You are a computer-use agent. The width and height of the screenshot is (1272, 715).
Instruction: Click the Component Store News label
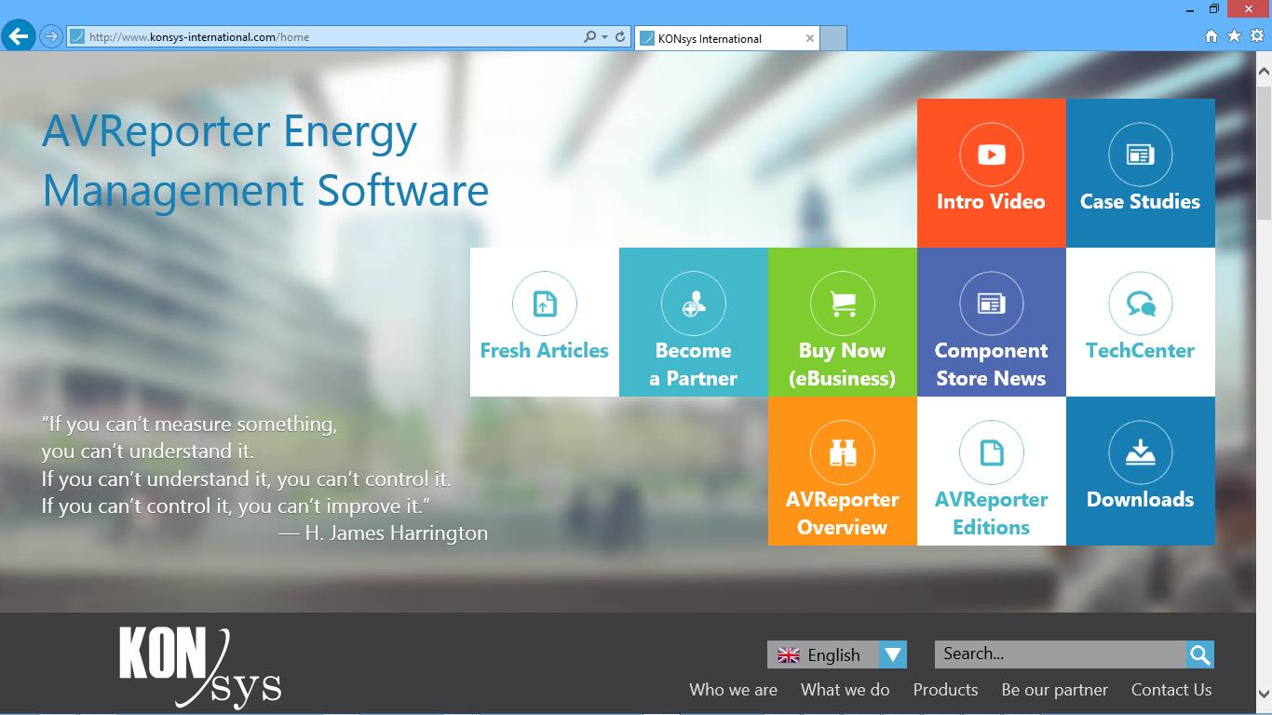tap(991, 364)
